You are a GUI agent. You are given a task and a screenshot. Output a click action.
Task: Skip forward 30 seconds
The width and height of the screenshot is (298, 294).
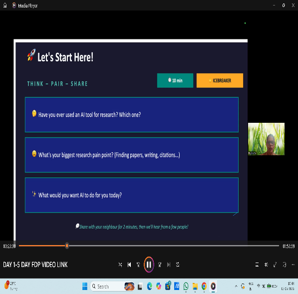[x=160, y=265]
